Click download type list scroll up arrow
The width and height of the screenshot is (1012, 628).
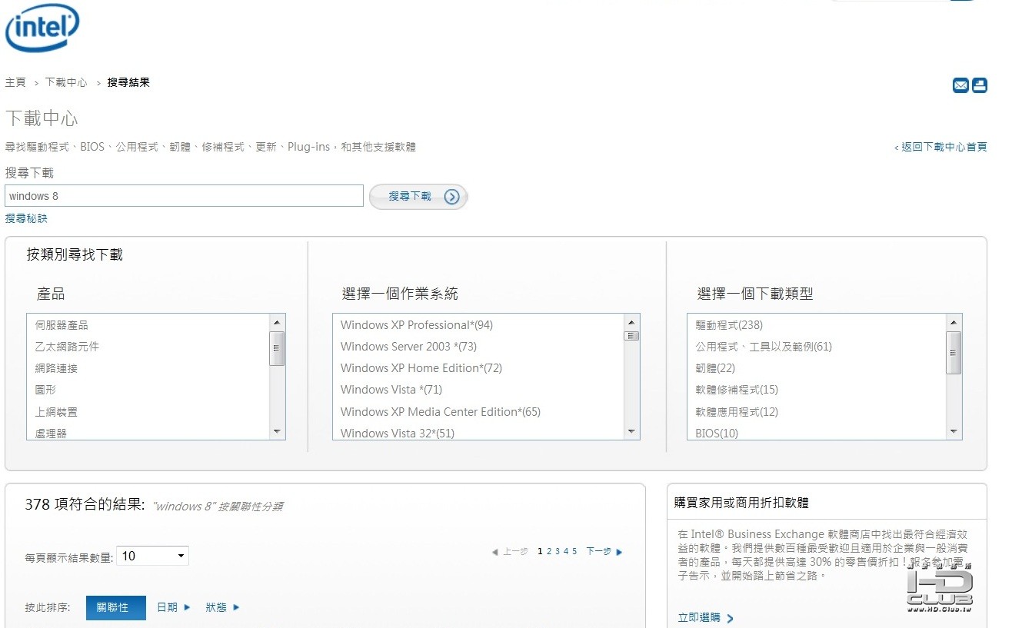point(954,323)
